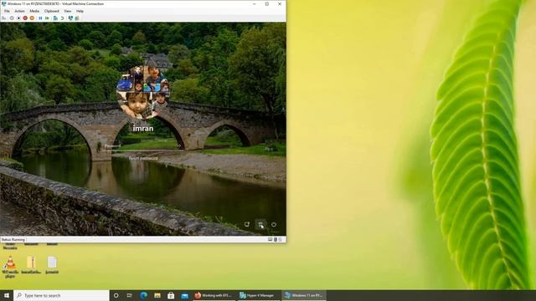This screenshot has width=536, height=301.
Task: Open Microsoft Store from the taskbar
Action: (171, 295)
